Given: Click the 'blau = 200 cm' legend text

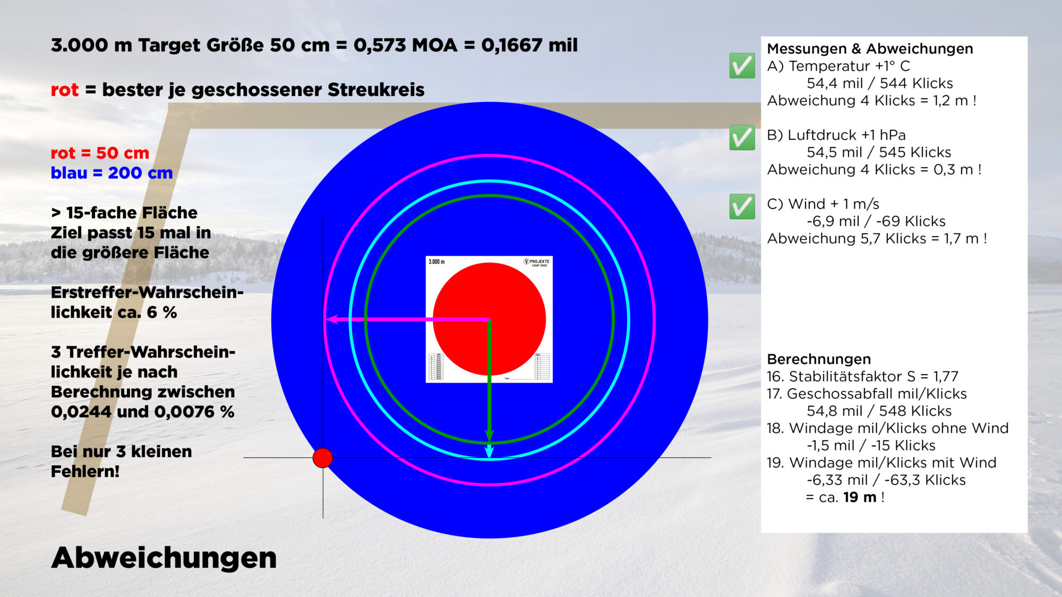Looking at the screenshot, I should pyautogui.click(x=112, y=173).
